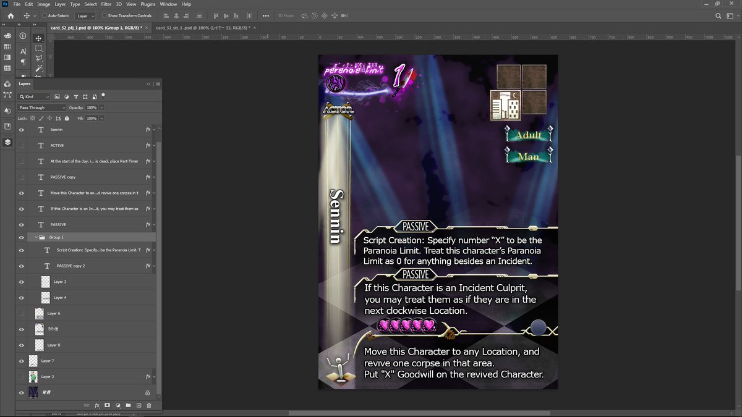Filter layers by adjustment layers
Image resolution: width=742 pixels, height=417 pixels.
click(x=66, y=96)
